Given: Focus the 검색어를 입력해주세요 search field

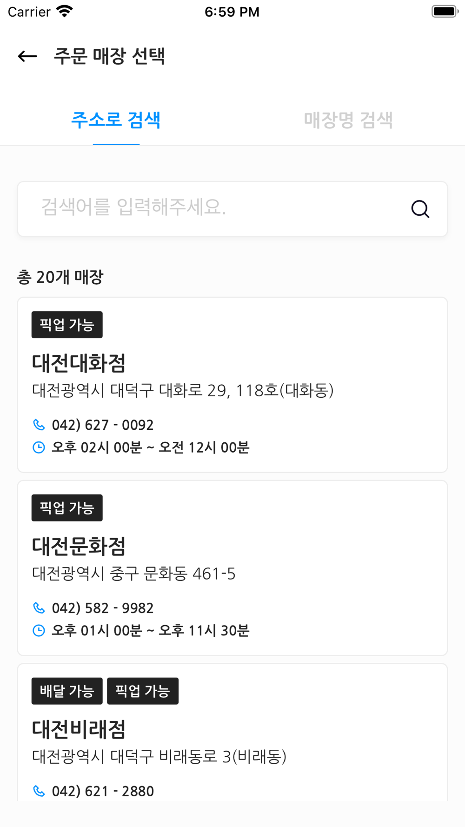Looking at the screenshot, I should pos(232,209).
